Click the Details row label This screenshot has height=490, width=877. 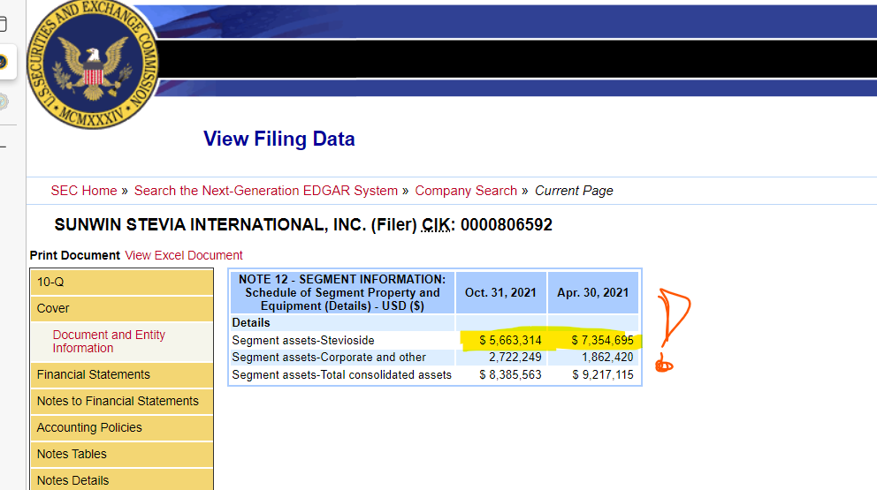(251, 323)
